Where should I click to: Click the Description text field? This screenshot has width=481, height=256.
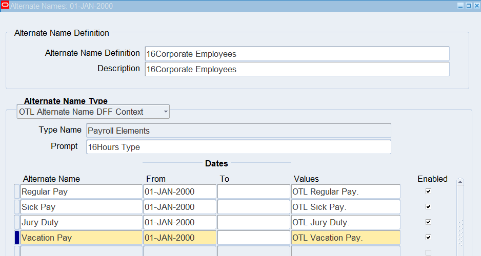pyautogui.click(x=297, y=69)
